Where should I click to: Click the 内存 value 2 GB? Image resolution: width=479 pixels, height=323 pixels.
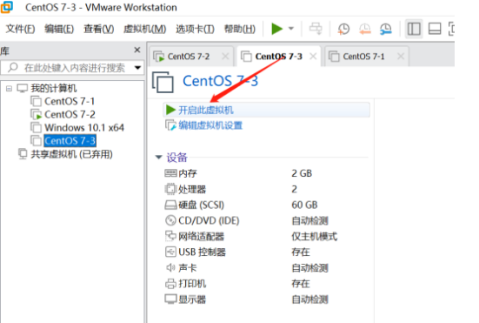click(302, 173)
